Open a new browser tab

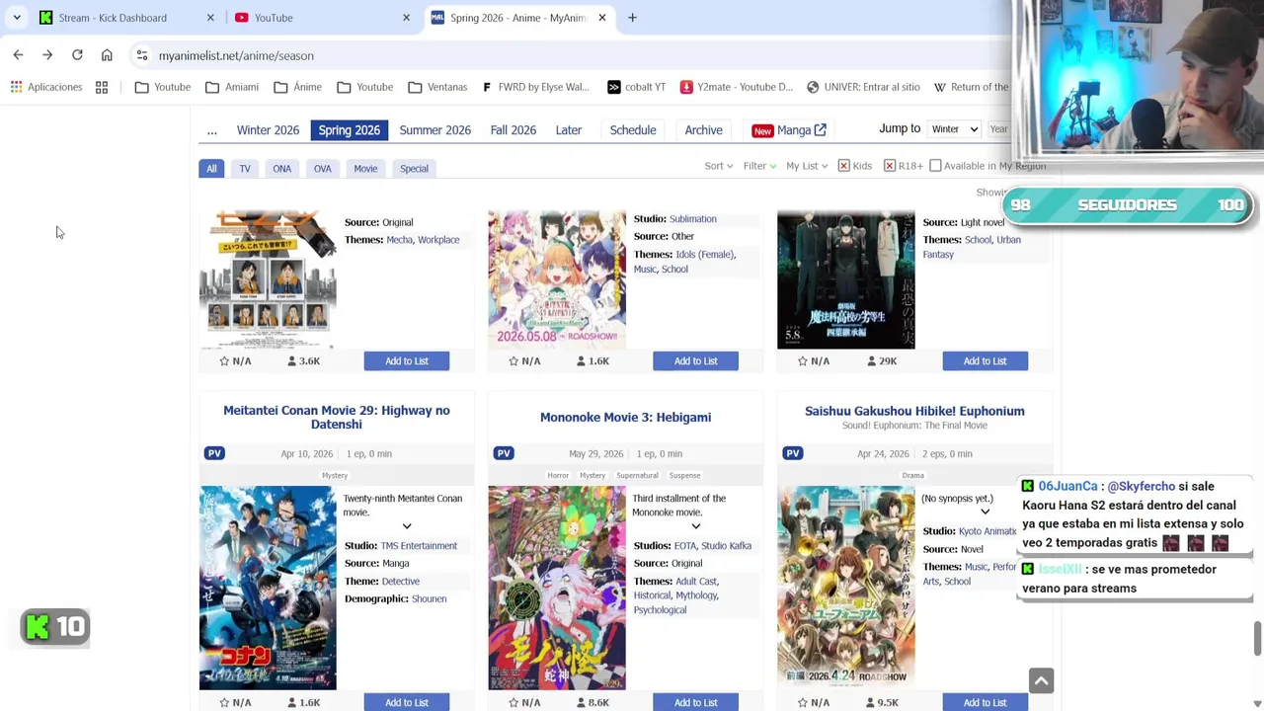point(632,18)
